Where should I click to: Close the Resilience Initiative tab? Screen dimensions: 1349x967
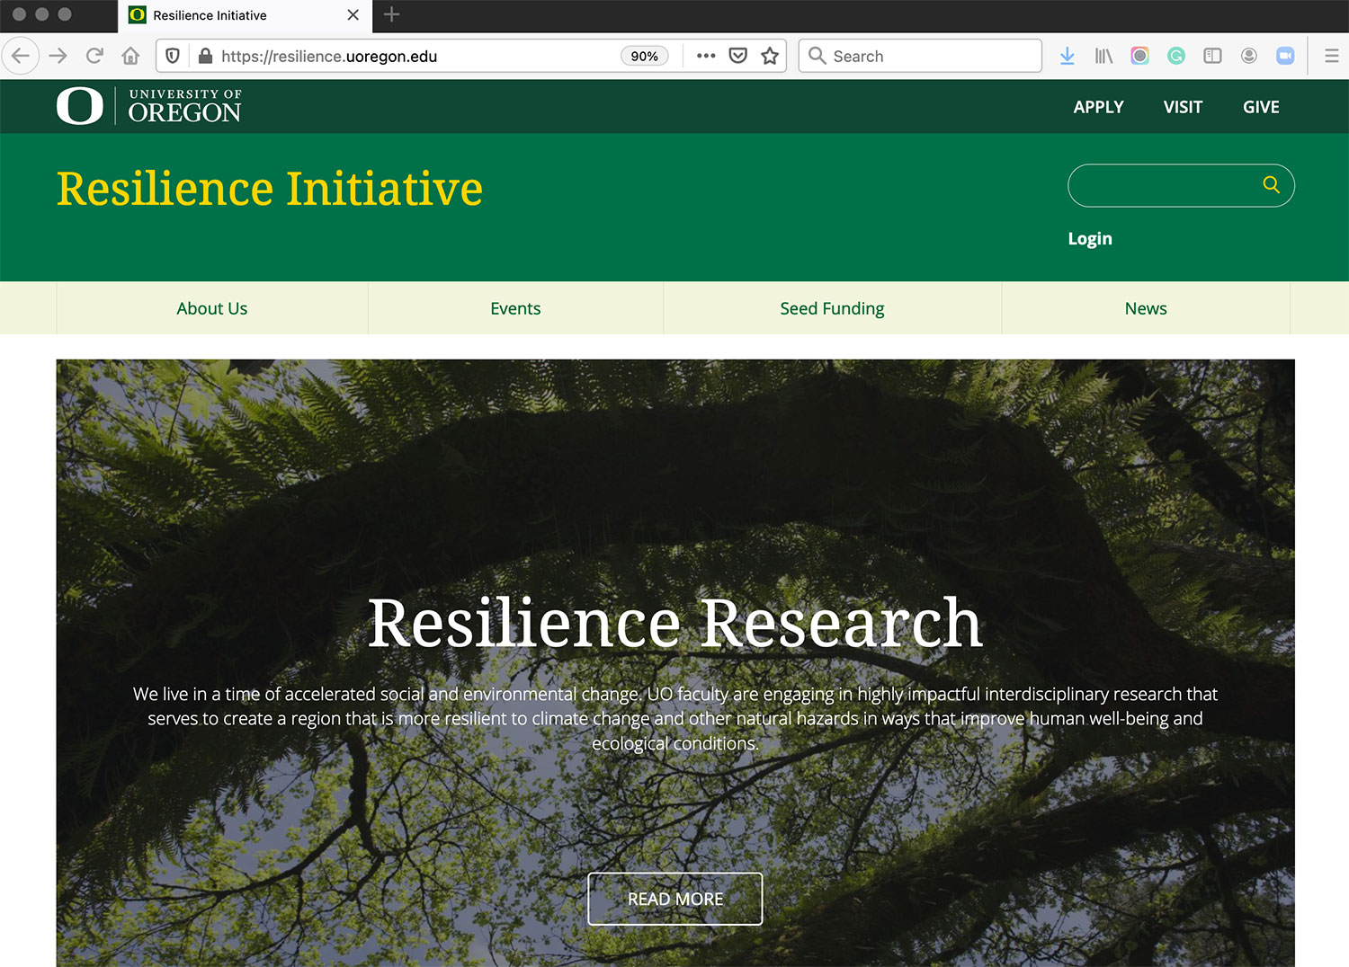[353, 14]
